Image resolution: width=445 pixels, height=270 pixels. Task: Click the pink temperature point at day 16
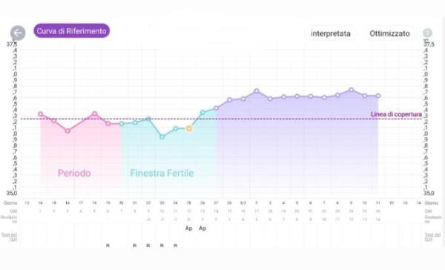pos(67,131)
